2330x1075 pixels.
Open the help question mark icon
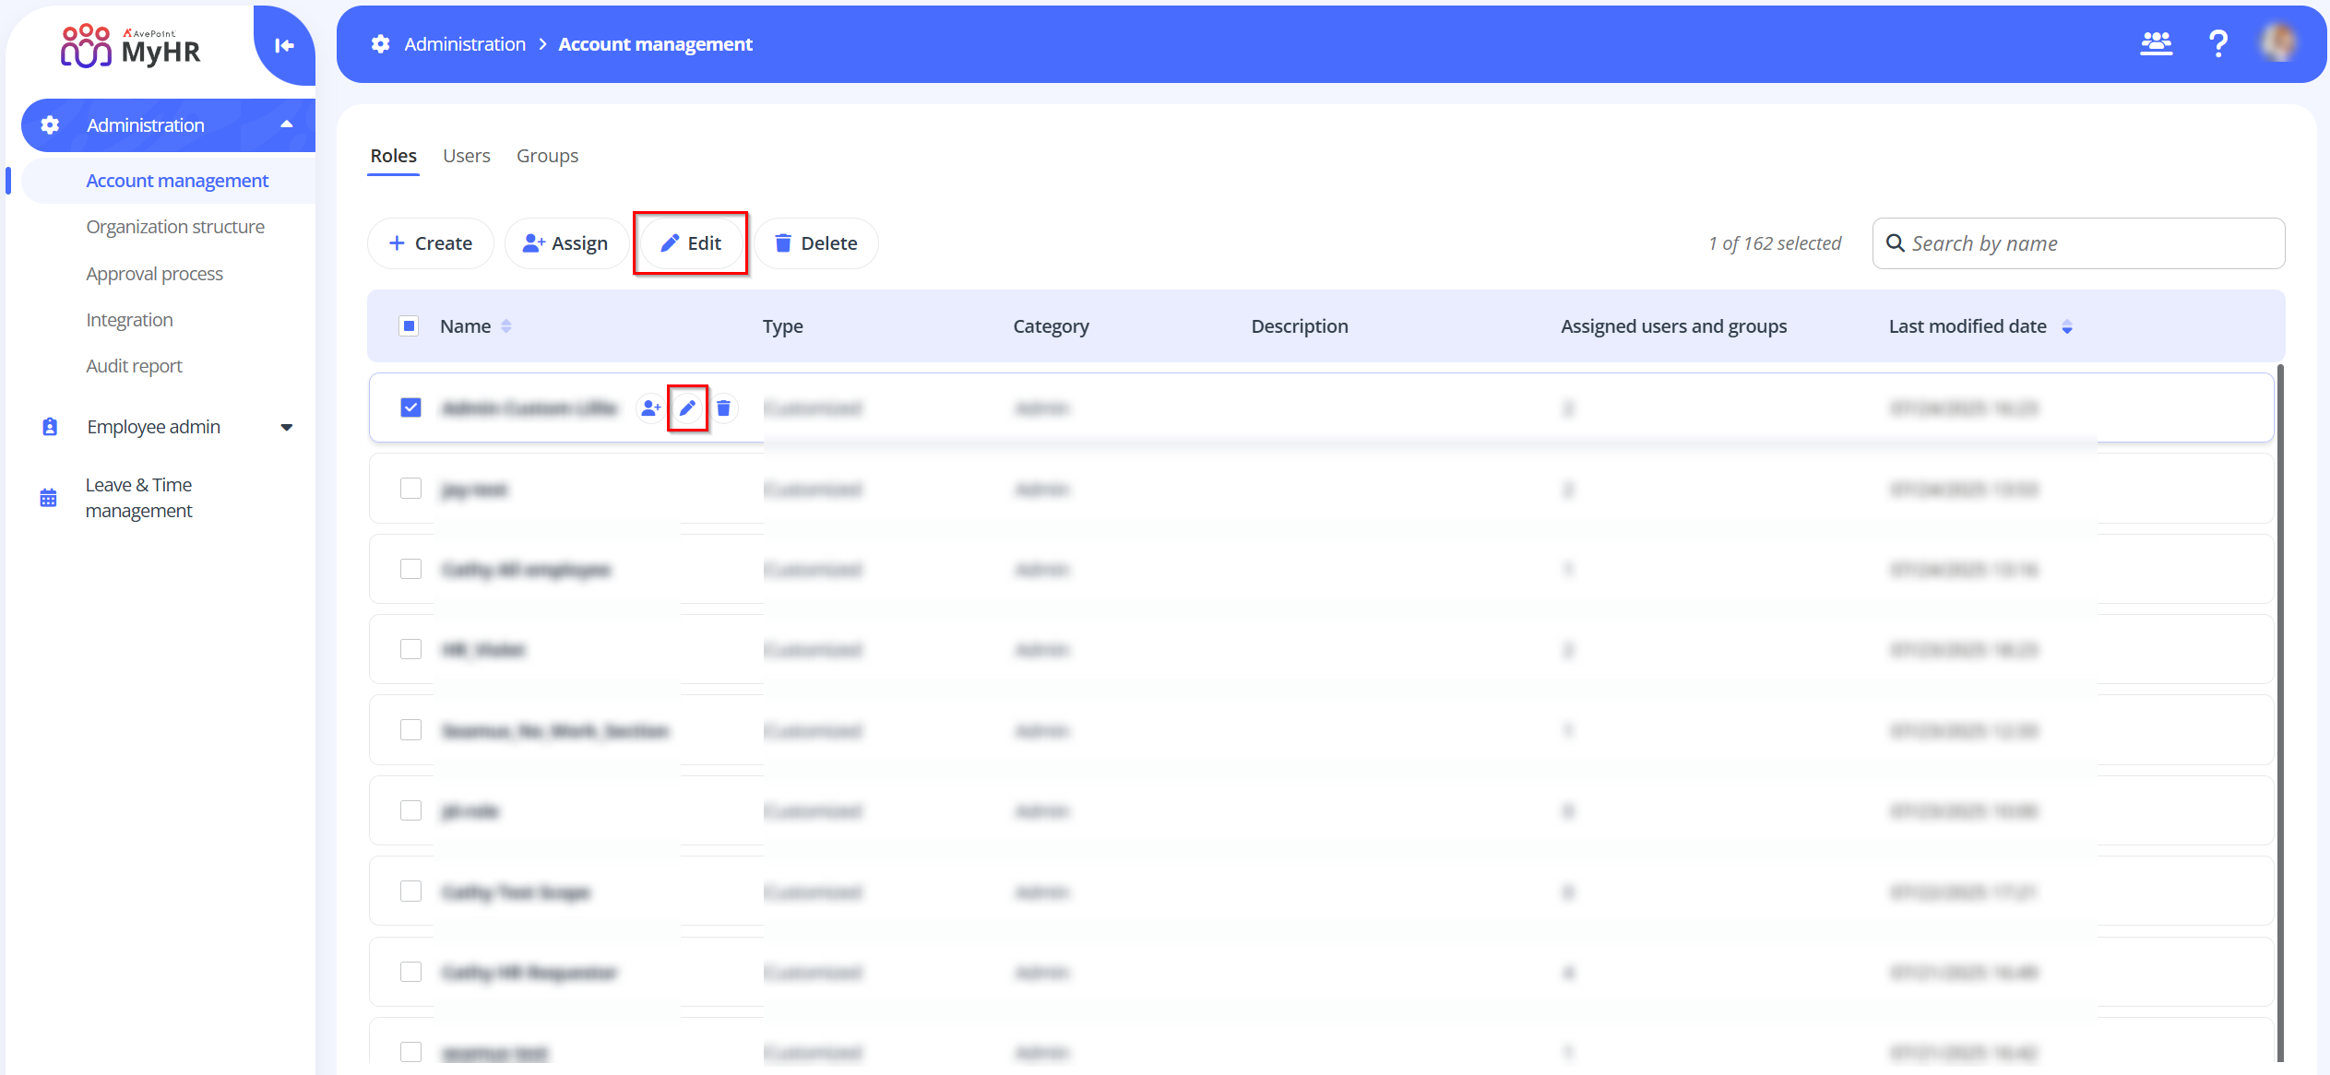pyautogui.click(x=2218, y=43)
